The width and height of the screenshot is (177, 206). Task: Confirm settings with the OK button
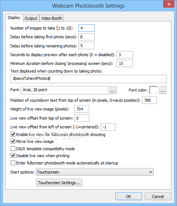(x=129, y=197)
